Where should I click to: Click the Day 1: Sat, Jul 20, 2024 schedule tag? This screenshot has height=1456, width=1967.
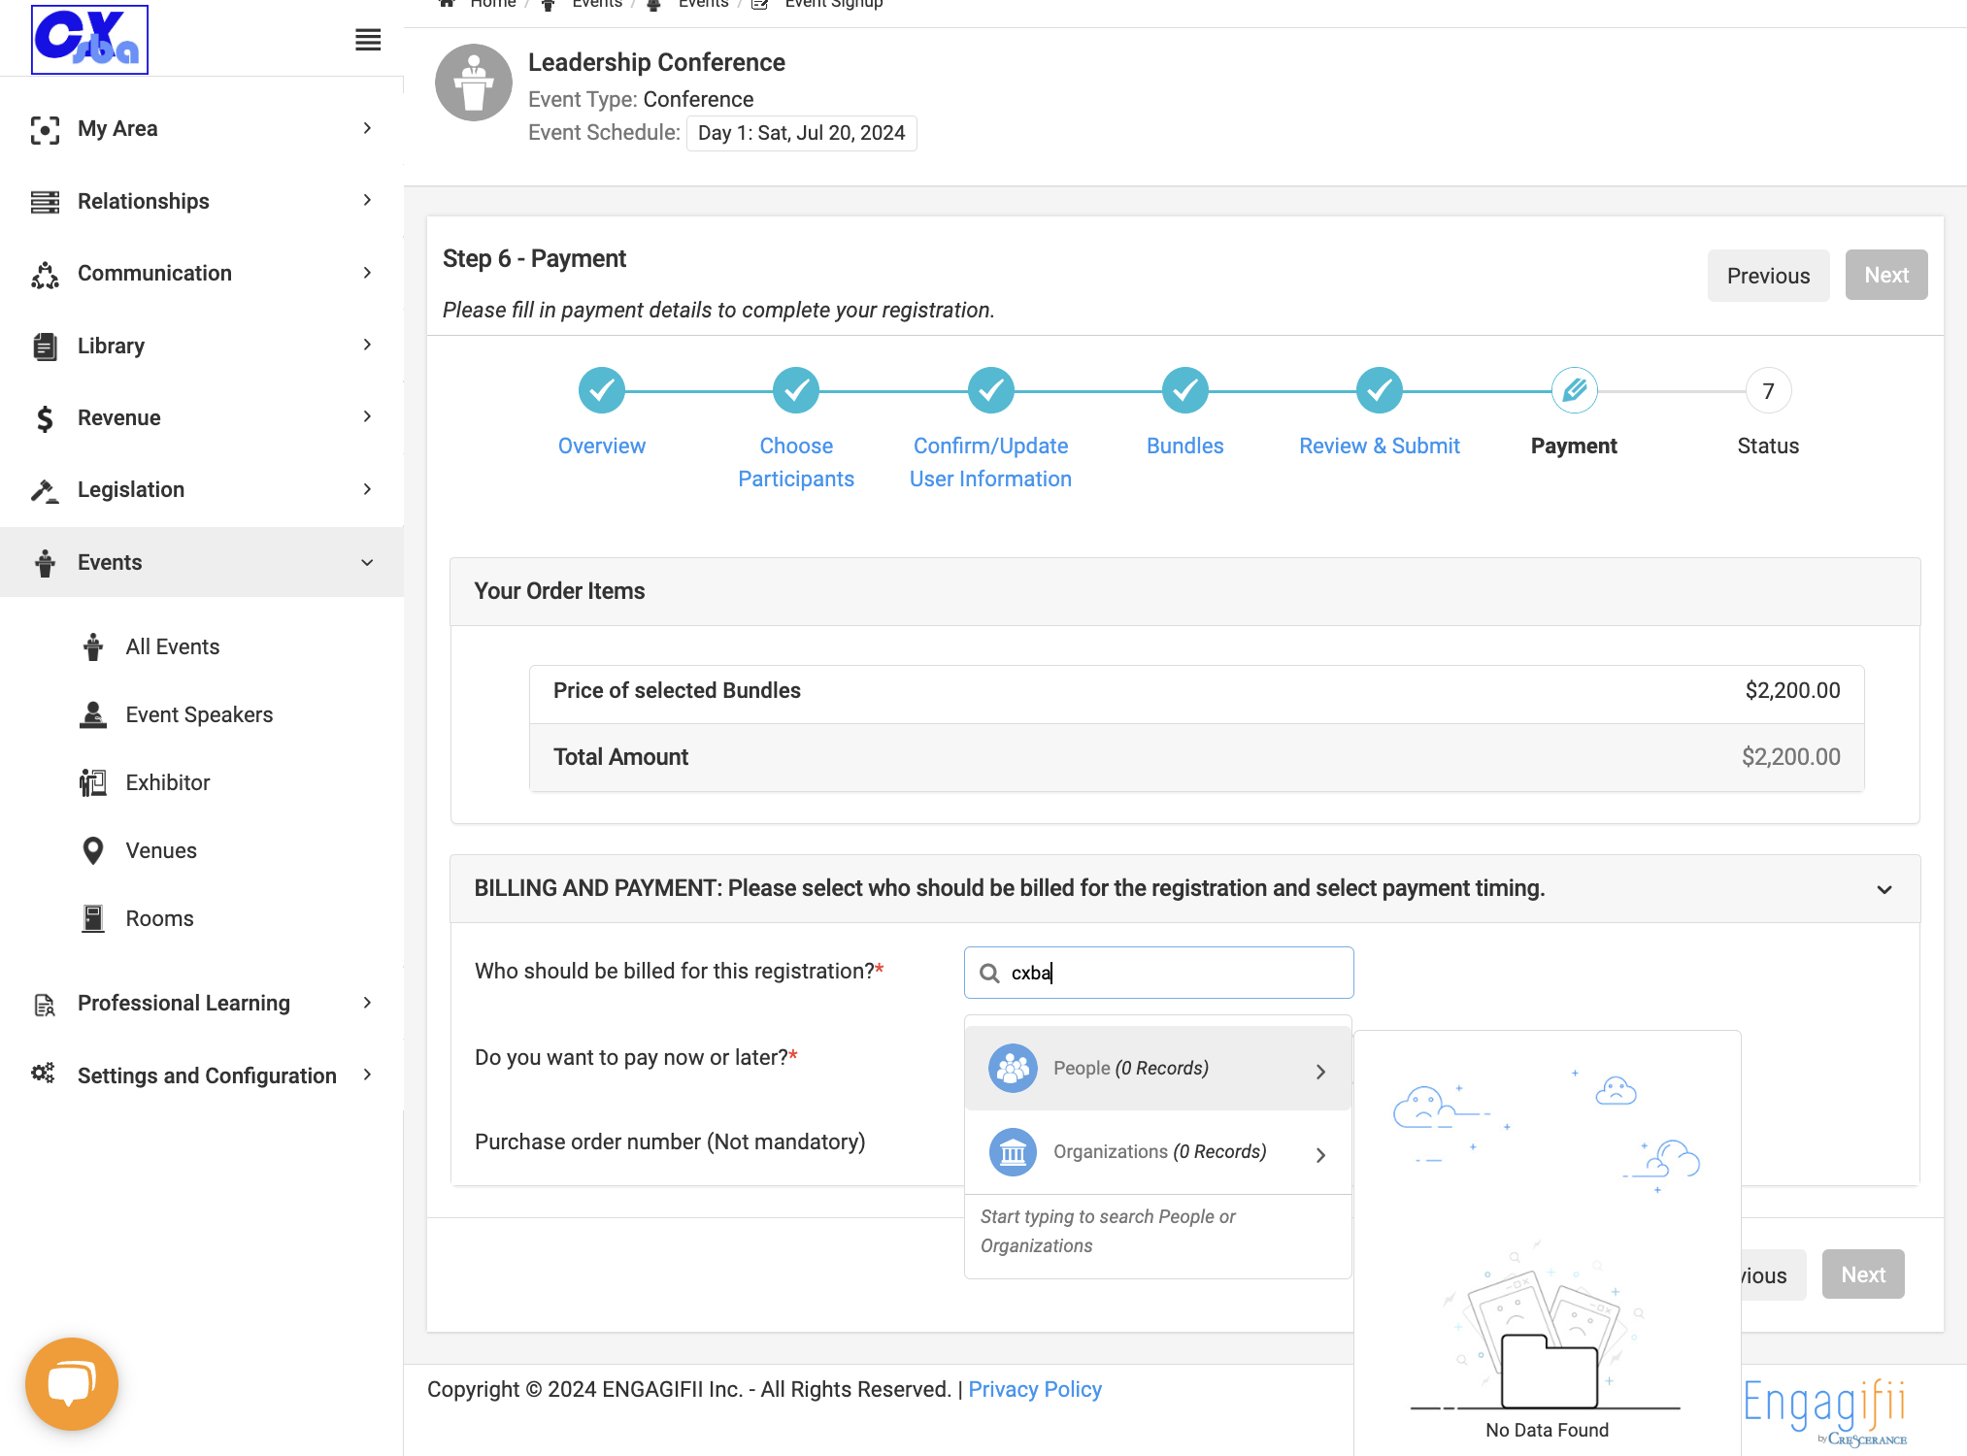pyautogui.click(x=801, y=133)
